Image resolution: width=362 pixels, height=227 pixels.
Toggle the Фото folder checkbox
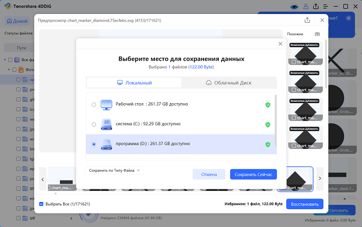(x=14, y=69)
